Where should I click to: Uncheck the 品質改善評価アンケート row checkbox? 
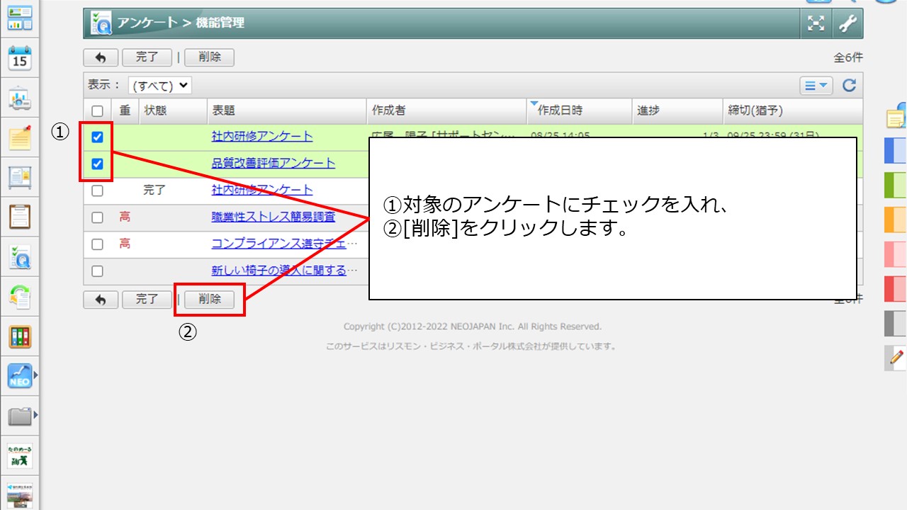point(98,164)
